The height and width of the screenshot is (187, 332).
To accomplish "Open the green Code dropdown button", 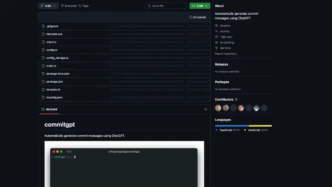I will click(200, 6).
